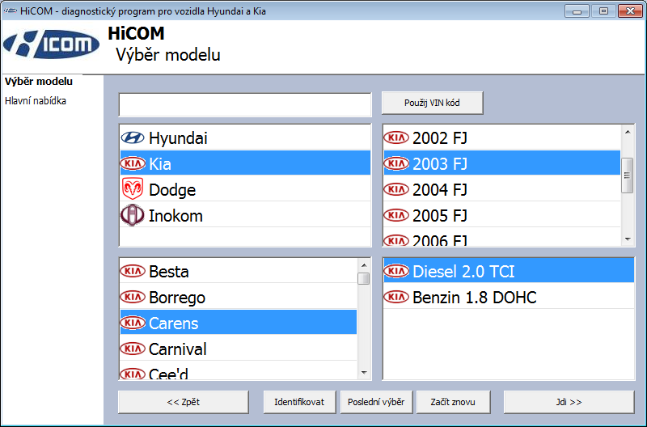Close the HiCOM window
This screenshot has width=647, height=427.
[x=630, y=11]
